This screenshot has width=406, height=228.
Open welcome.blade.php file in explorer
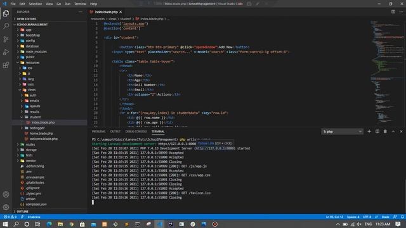coord(44,139)
